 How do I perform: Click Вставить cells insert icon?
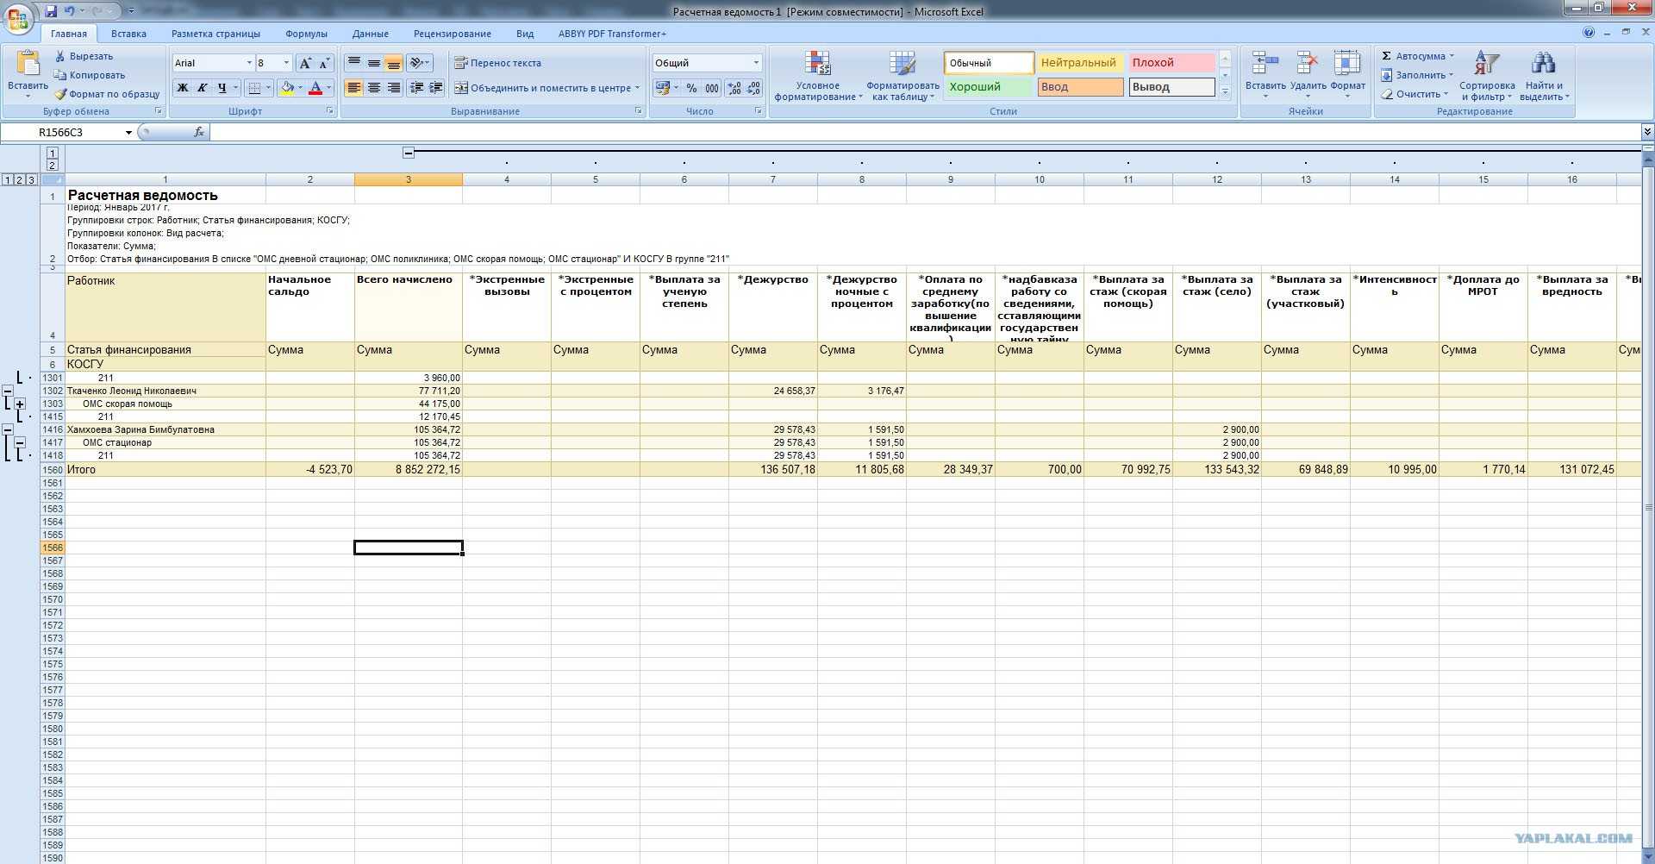[1265, 65]
